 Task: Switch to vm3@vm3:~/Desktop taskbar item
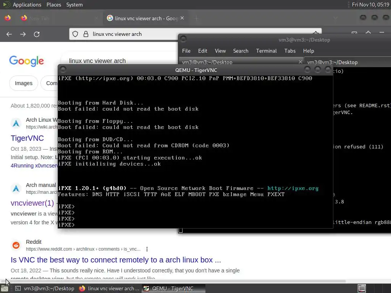click(x=45, y=288)
